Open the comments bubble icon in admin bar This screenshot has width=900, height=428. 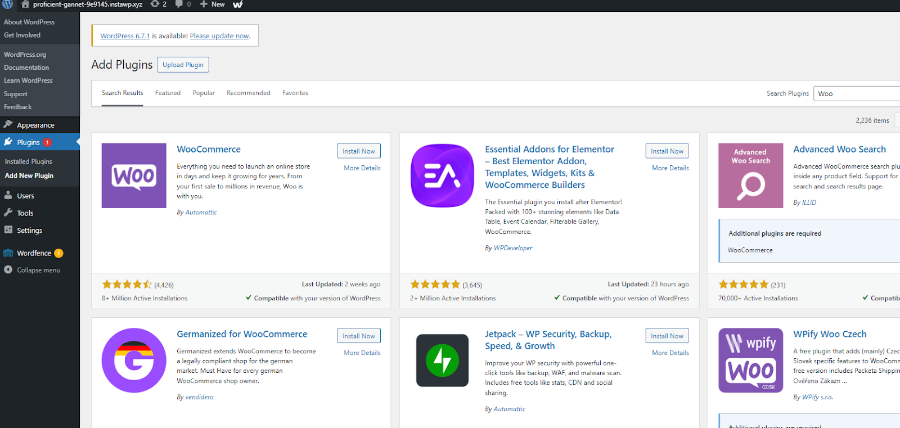[179, 4]
